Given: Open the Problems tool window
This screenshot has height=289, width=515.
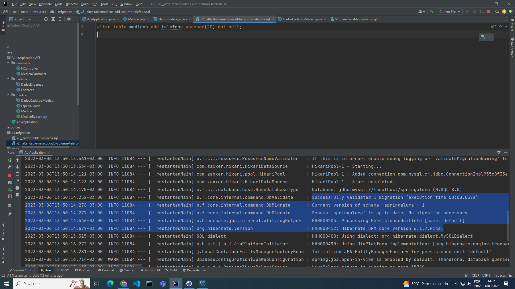Looking at the screenshot, I should [83, 270].
